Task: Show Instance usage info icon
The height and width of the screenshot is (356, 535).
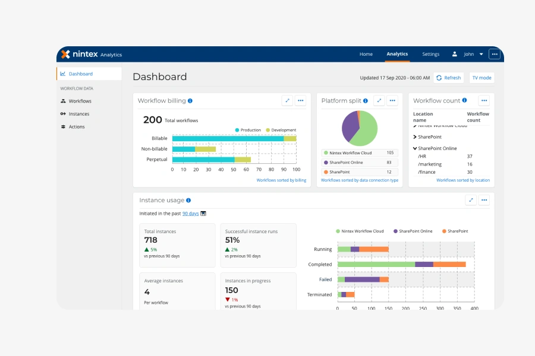Action: 188,201
